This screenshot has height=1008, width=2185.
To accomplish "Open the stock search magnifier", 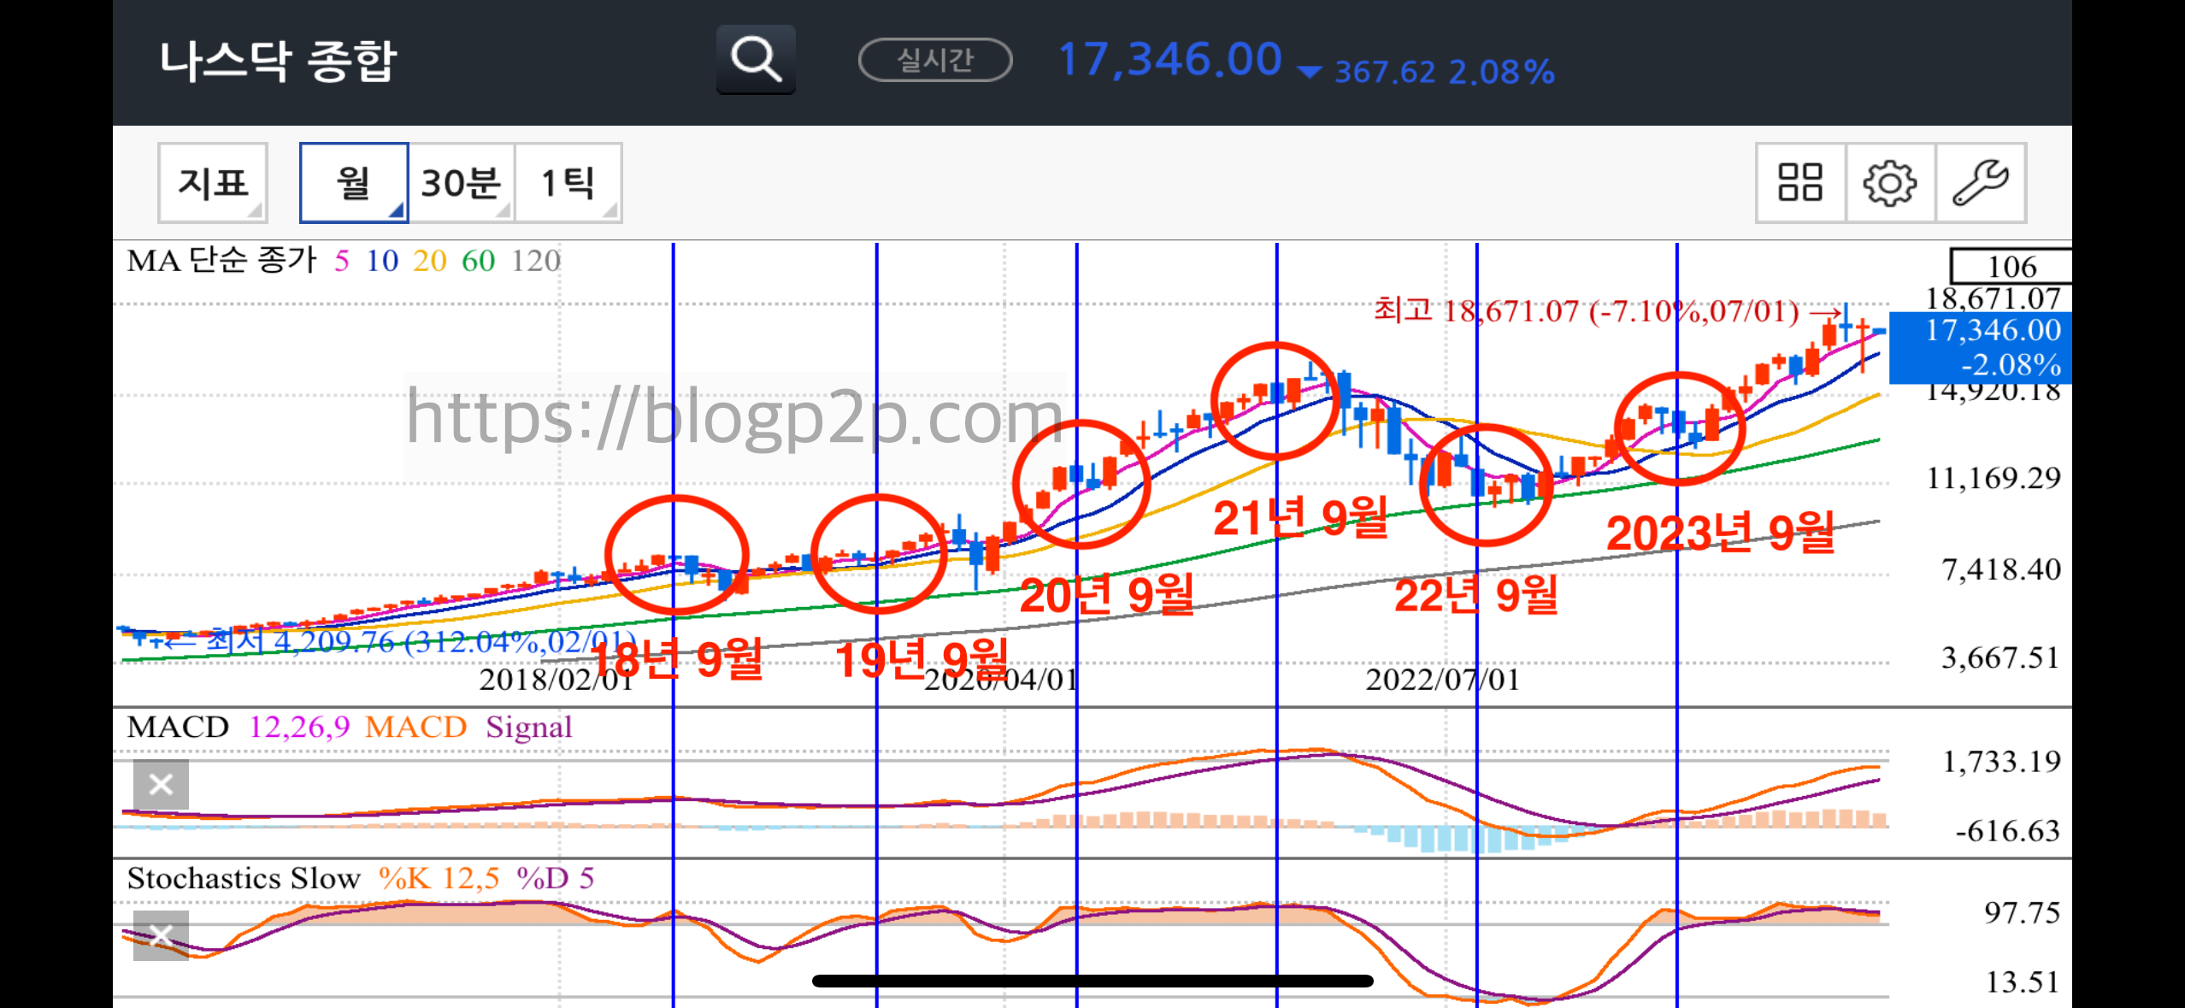I will tap(756, 60).
